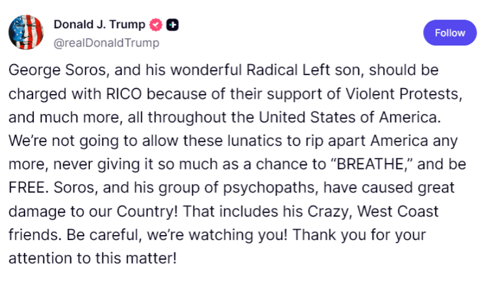The width and height of the screenshot is (485, 285).
Task: Click the @realDonaldTrump handle
Action: tap(106, 43)
